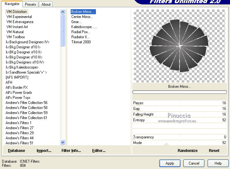Pick Alf's Power Toys category
230x169 pixels.
tap(18, 98)
